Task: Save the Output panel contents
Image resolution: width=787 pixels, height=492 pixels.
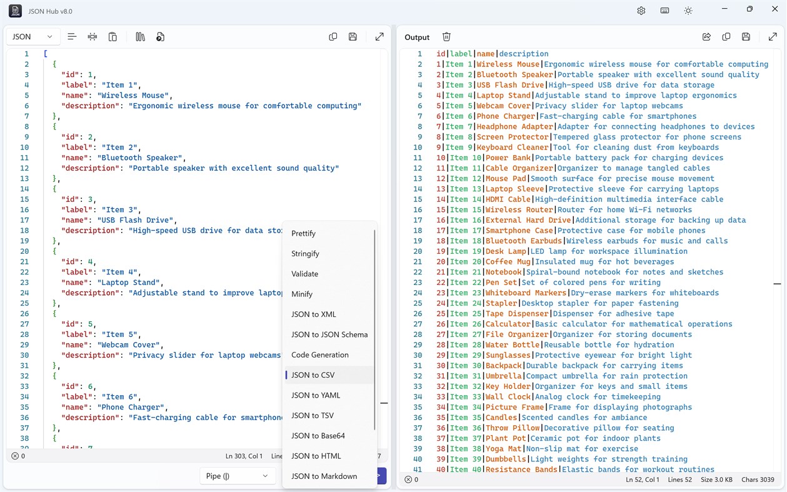Action: 746,37
